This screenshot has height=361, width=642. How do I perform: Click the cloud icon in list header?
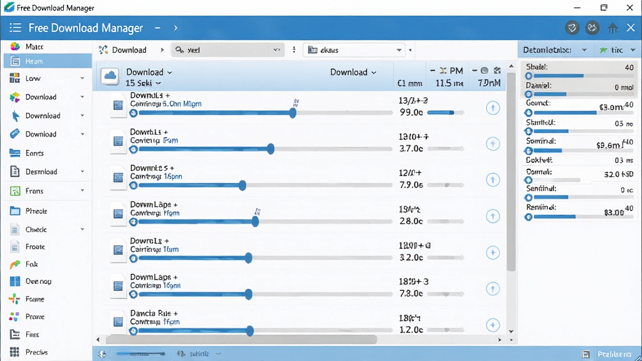pos(110,76)
